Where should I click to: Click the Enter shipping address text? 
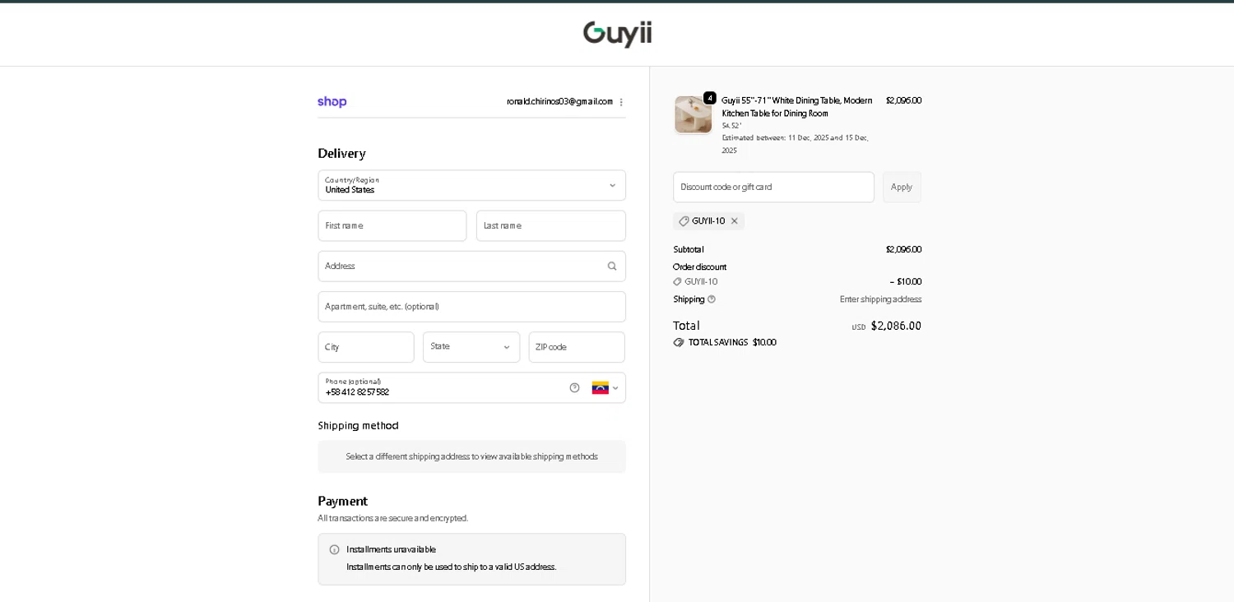tap(880, 299)
